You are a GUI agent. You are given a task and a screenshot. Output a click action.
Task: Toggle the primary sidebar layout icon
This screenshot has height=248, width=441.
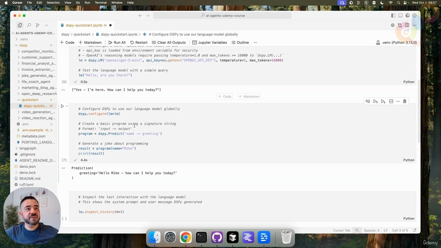393,15
